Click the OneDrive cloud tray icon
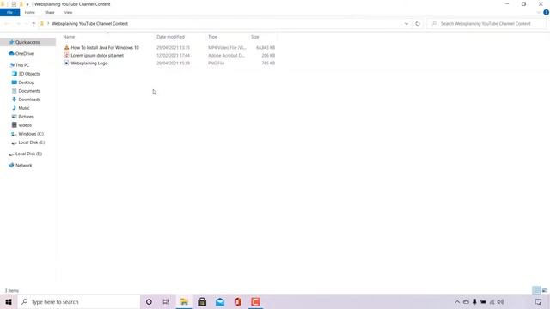The image size is (550, 309). point(466,301)
